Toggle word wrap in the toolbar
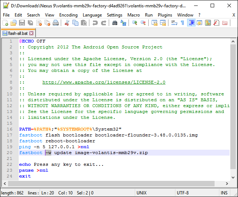Viewport: 238px width, 197px height. tap(174, 23)
